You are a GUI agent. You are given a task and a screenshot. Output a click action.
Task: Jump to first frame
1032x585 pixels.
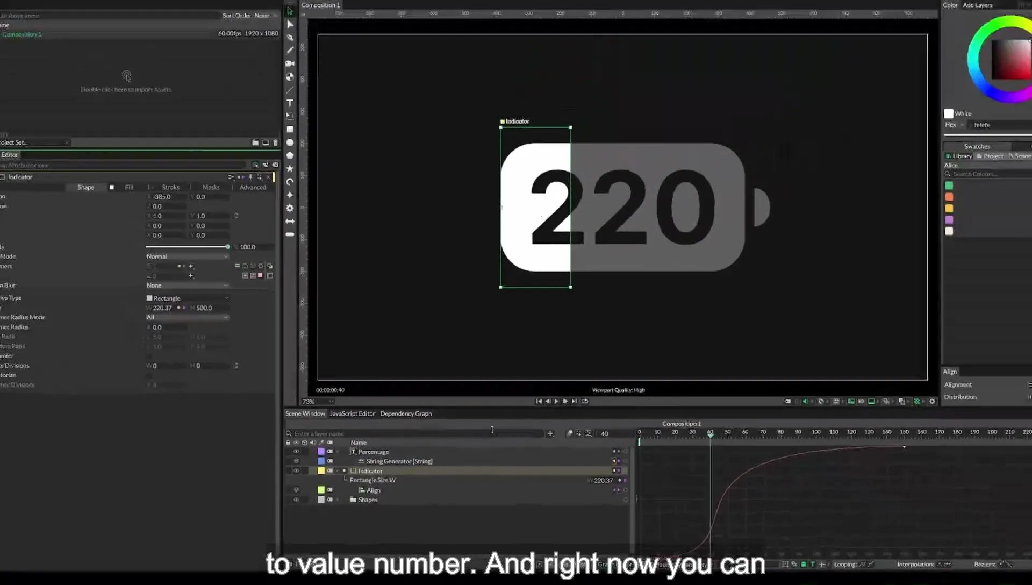pyautogui.click(x=539, y=401)
